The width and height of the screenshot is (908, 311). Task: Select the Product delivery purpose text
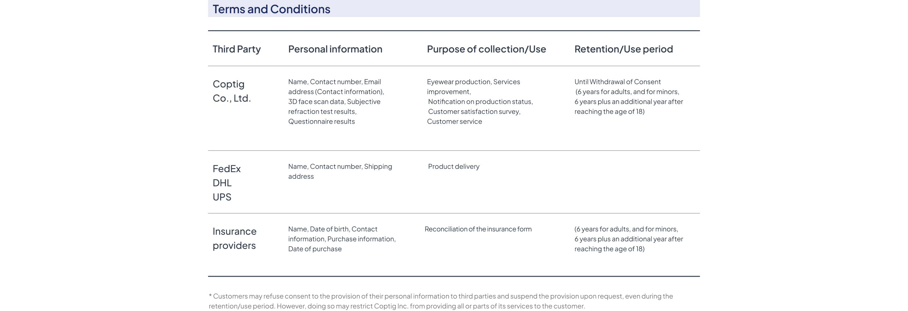pyautogui.click(x=454, y=167)
